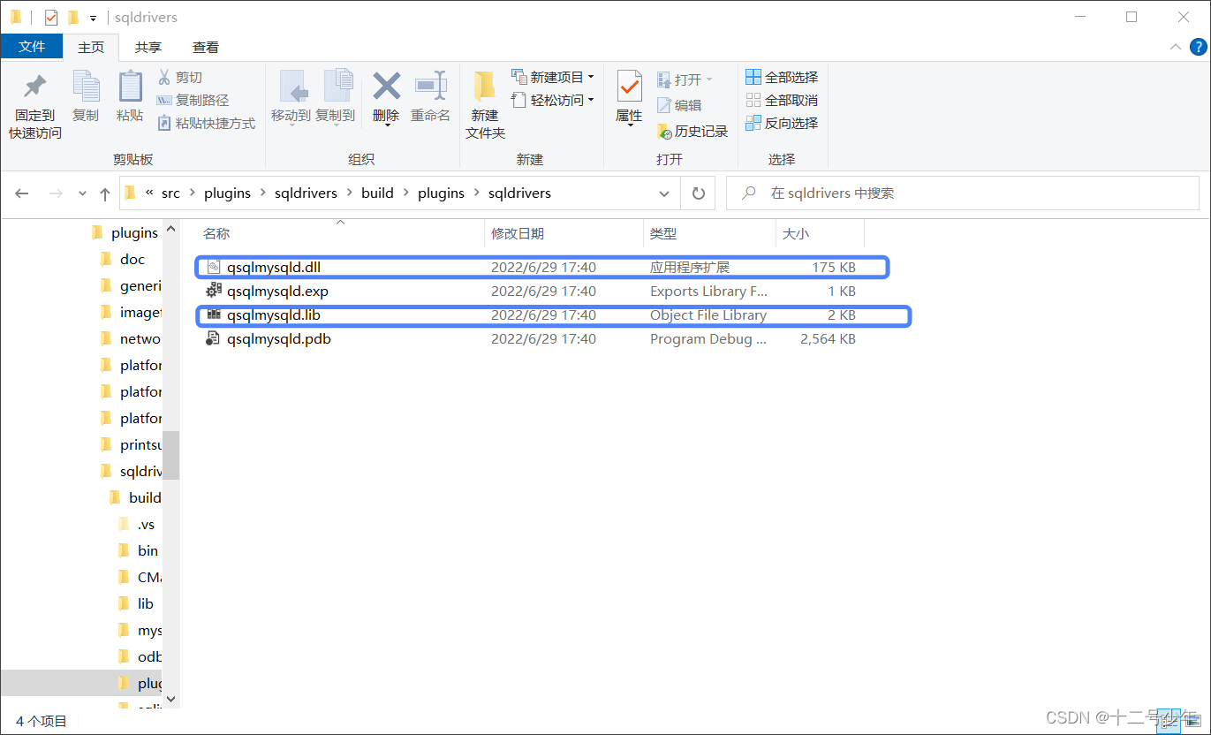Pin to Quick access (固定到快速访问)
This screenshot has height=735, width=1211.
(35, 105)
